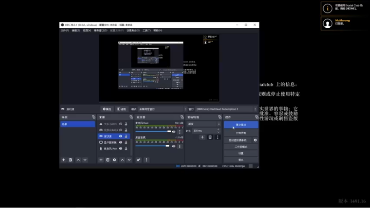Image resolution: width=370 pixels, height=208 pixels.
Task: Toggle lock on the 文本 (GDI+) source
Action: pyautogui.click(x=126, y=124)
